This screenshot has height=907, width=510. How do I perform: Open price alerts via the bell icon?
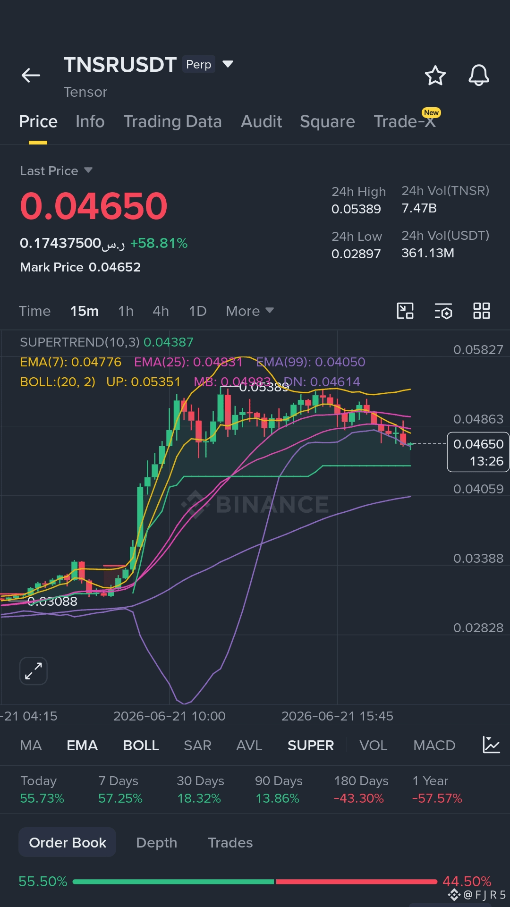coord(478,76)
